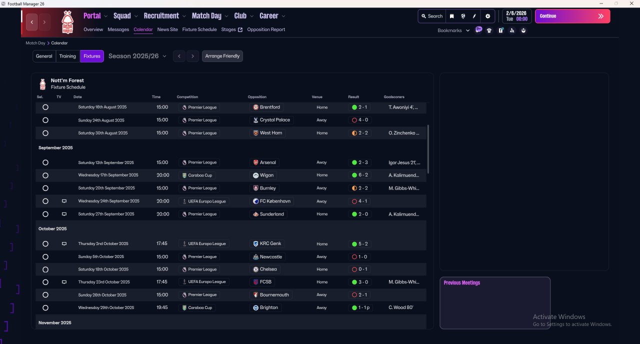Open the News Site tab
Screen dimensions: 640x344
167,29
